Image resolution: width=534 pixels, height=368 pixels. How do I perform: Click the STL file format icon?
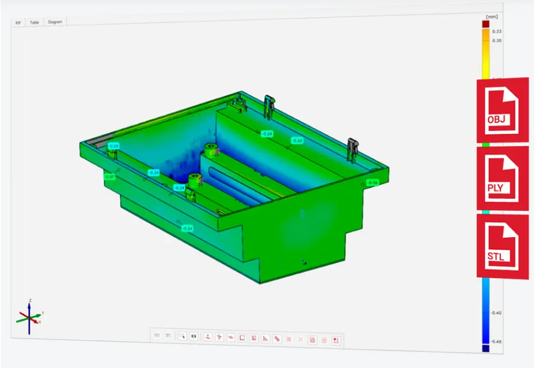coord(502,247)
